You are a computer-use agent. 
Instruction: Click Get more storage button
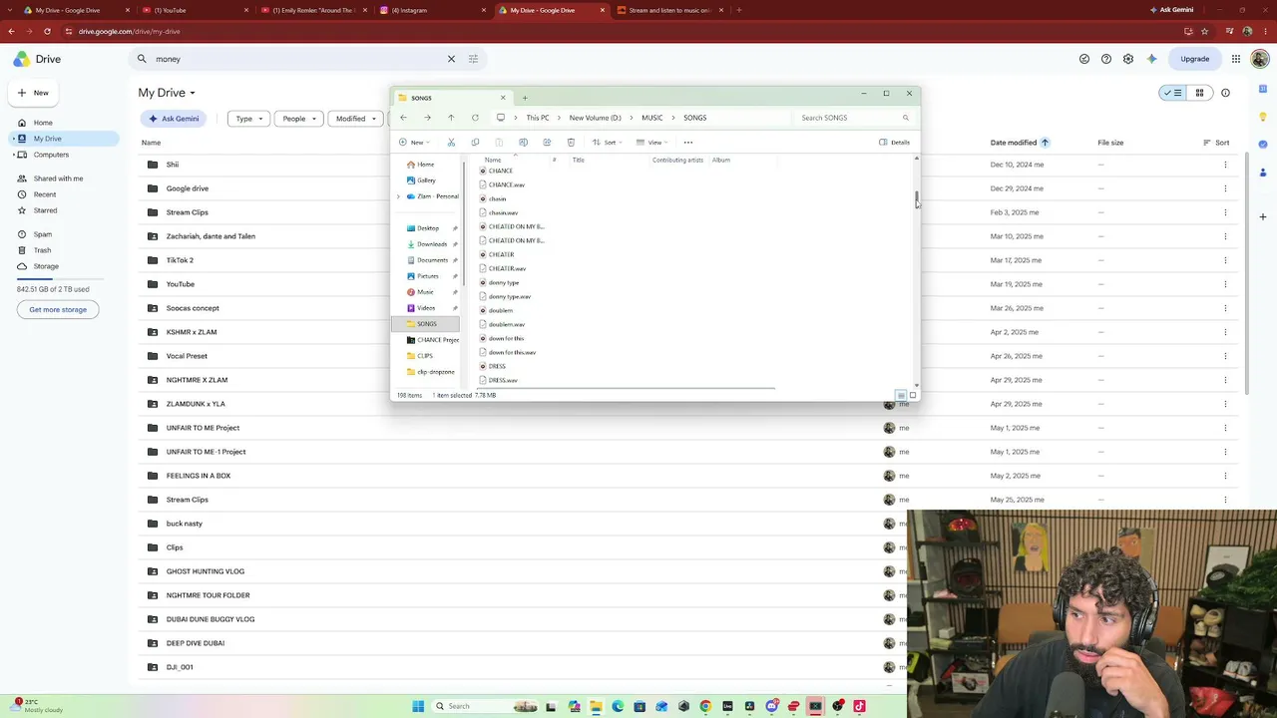(x=58, y=309)
